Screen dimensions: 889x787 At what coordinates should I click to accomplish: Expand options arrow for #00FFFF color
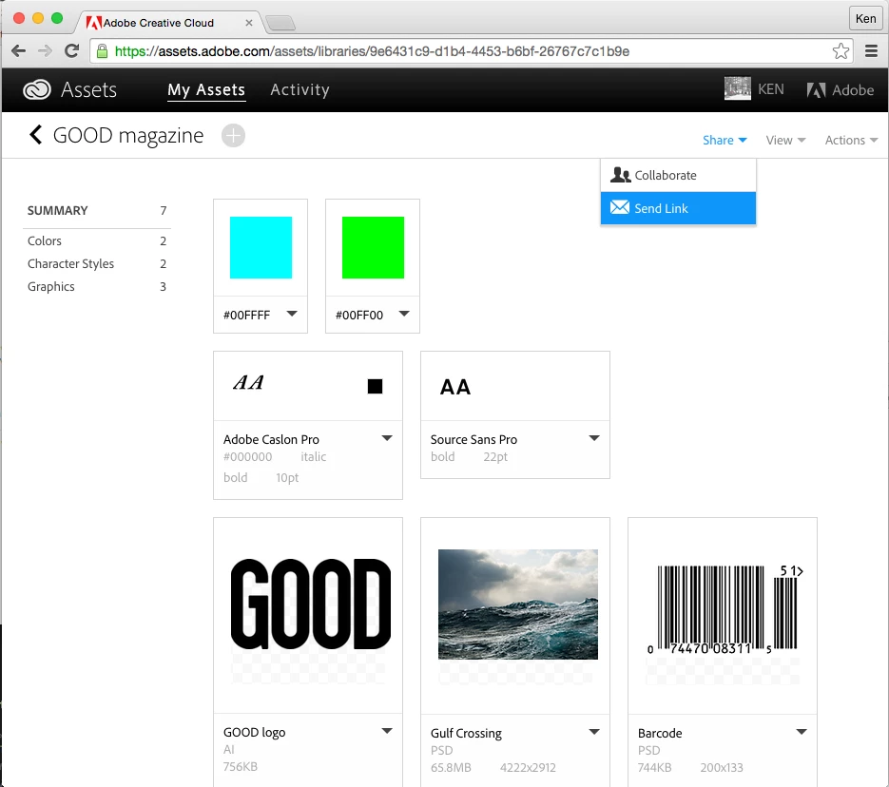pos(292,314)
